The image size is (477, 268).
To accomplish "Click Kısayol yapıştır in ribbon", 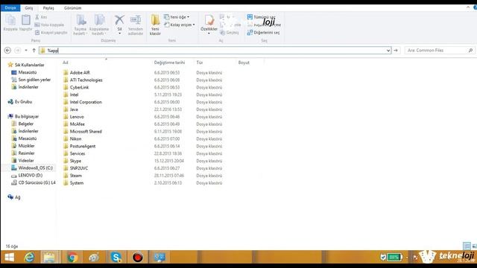I will click(x=51, y=33).
